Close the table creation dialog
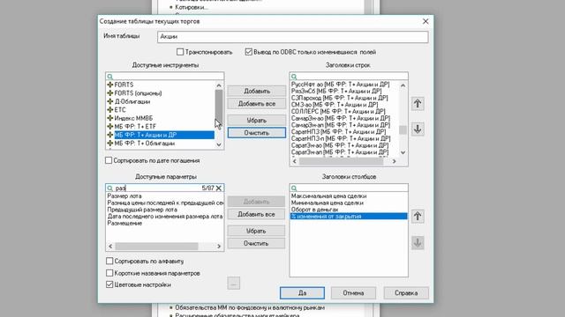This screenshot has height=317, width=565. point(426,21)
